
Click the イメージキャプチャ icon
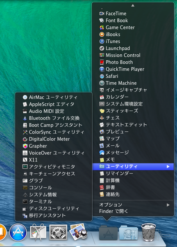point(102,90)
